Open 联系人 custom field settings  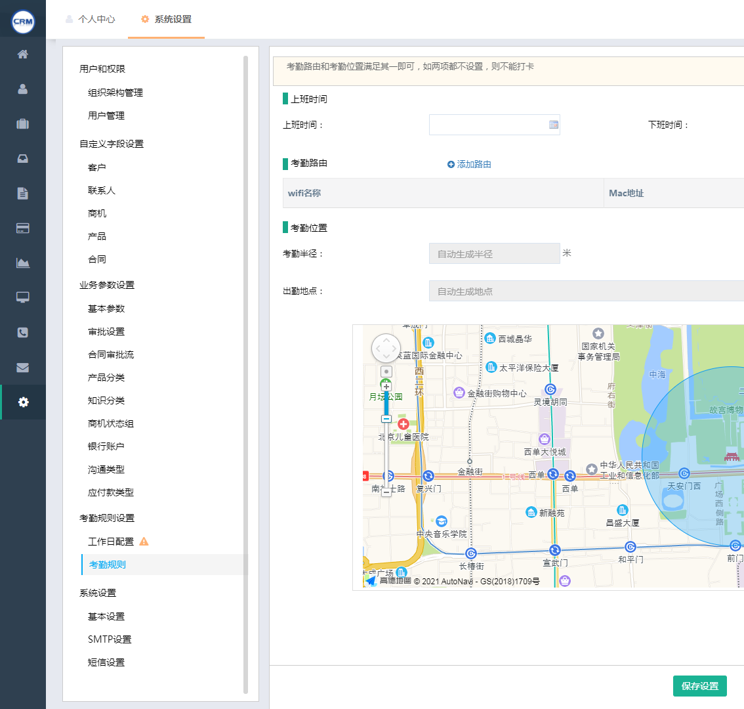[102, 190]
